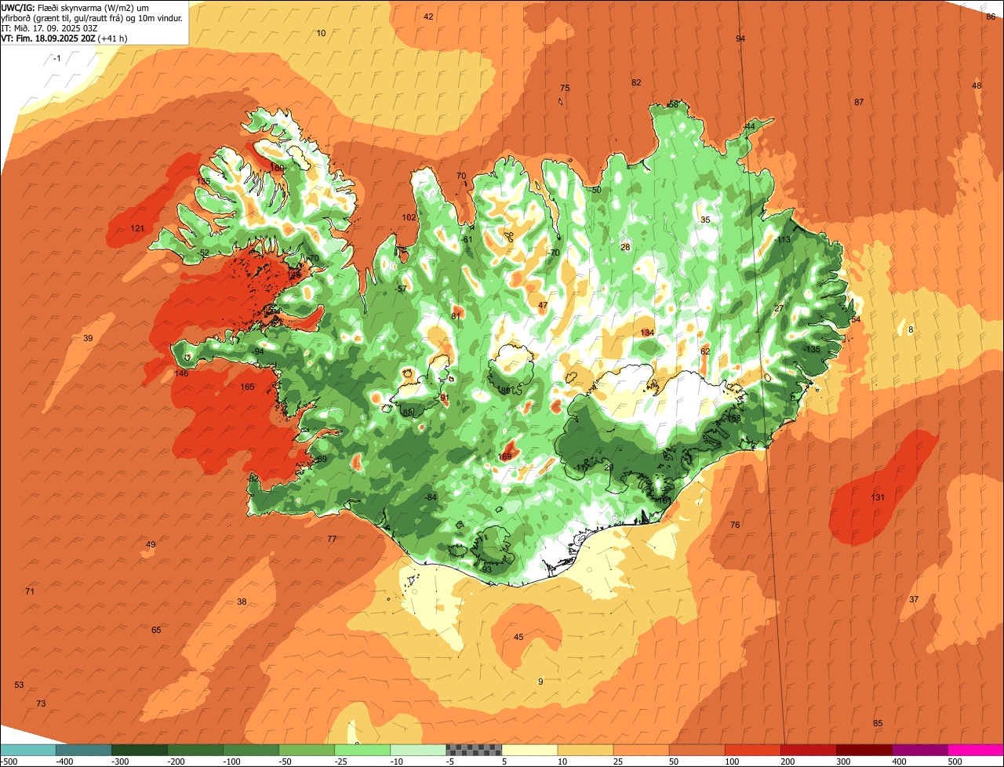
Task: Click the -100 to -50 green legend swatch
Action: [251, 750]
